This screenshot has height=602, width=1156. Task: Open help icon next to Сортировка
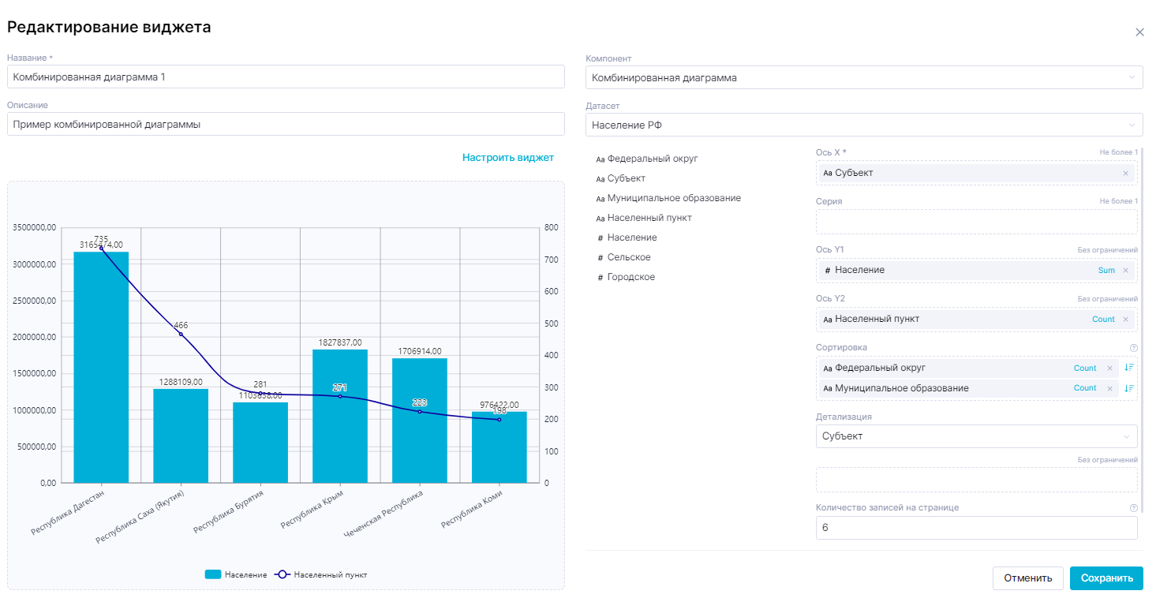(x=1134, y=348)
